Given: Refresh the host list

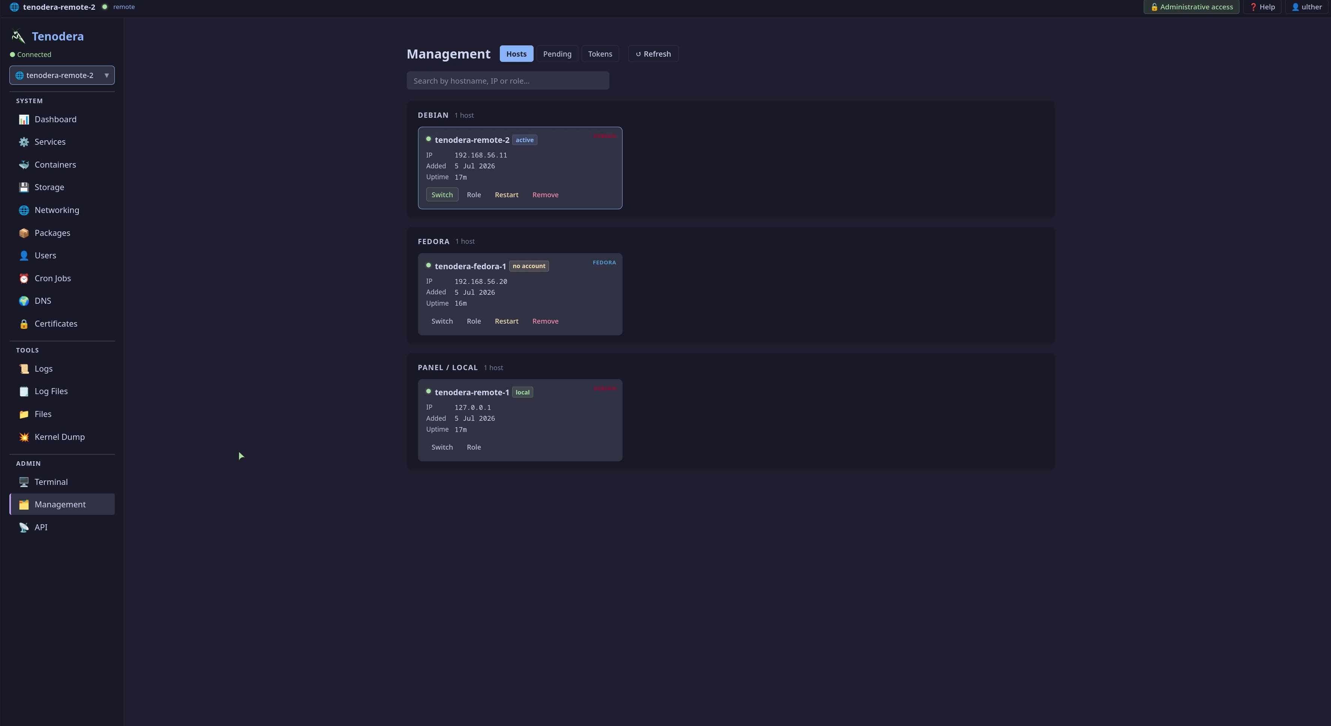Looking at the screenshot, I should point(653,54).
